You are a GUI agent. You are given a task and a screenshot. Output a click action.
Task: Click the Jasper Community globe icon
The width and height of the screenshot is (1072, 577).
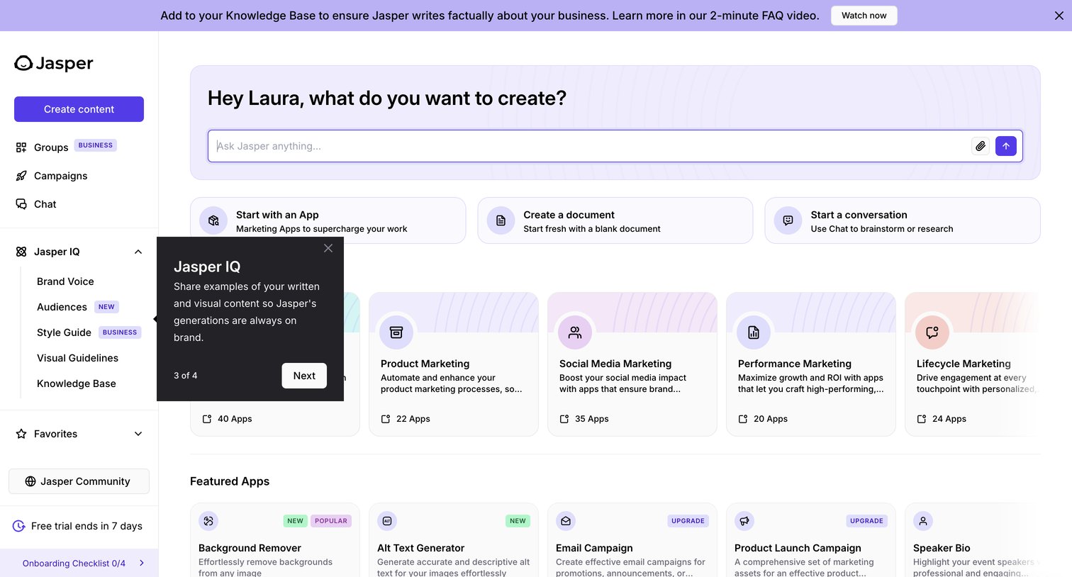click(x=30, y=481)
